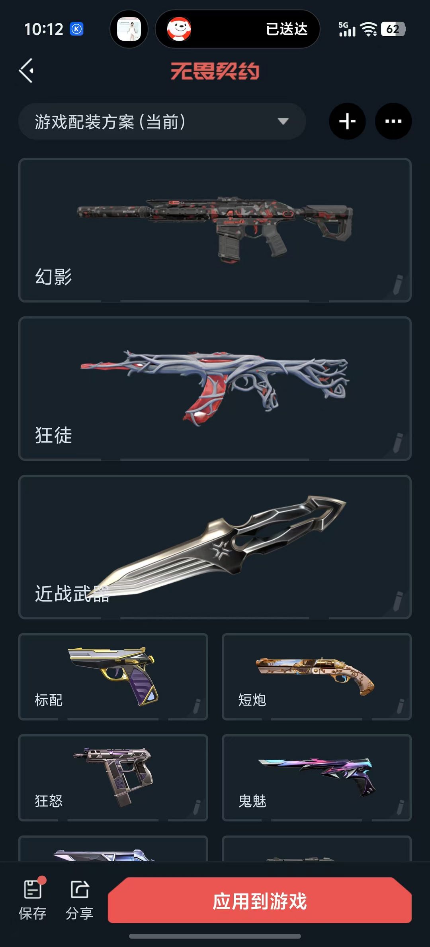
Task: Edit the 幻影 skin via pencil icon
Action: [x=398, y=285]
